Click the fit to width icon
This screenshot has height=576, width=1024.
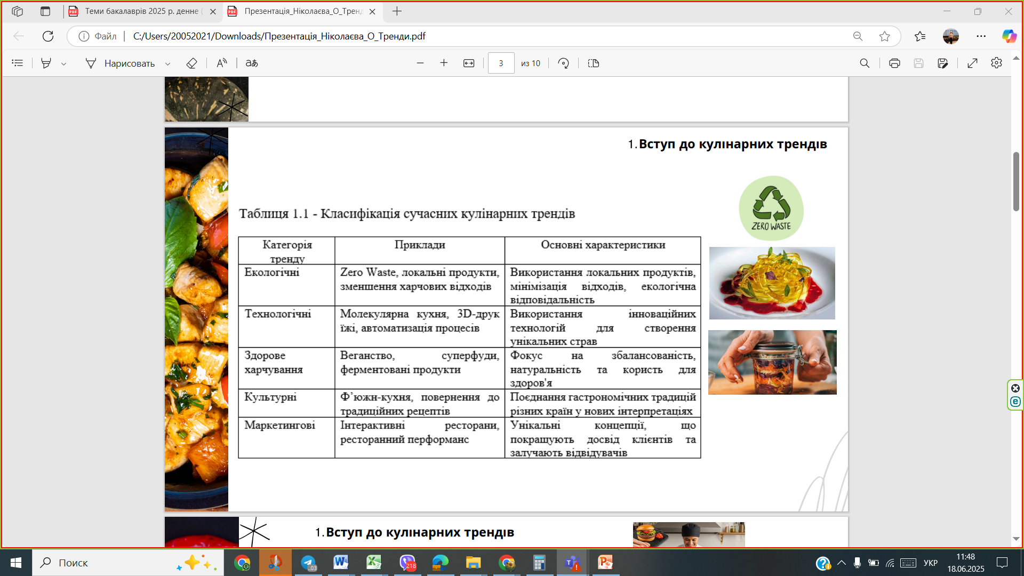(x=469, y=63)
